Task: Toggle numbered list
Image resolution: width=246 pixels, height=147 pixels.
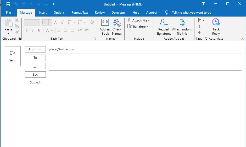Action: [x=80, y=22]
